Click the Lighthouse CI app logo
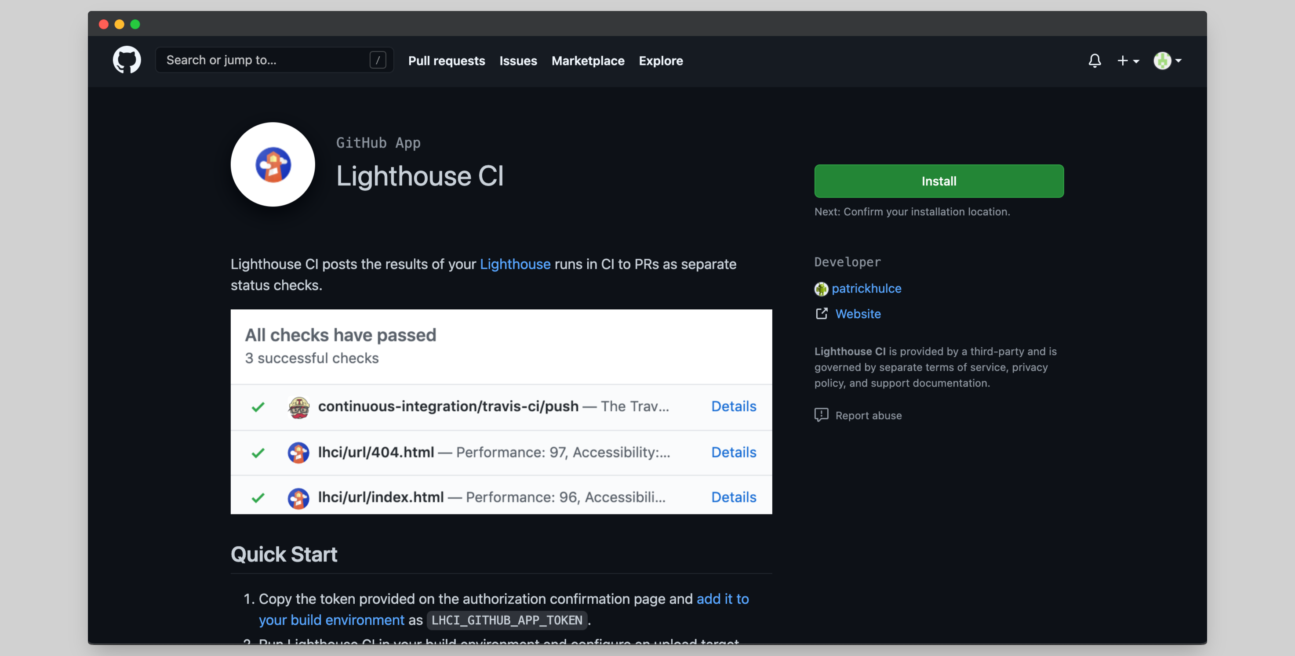The height and width of the screenshot is (656, 1295). [273, 164]
